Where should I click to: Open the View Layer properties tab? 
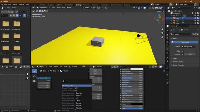[167, 42]
